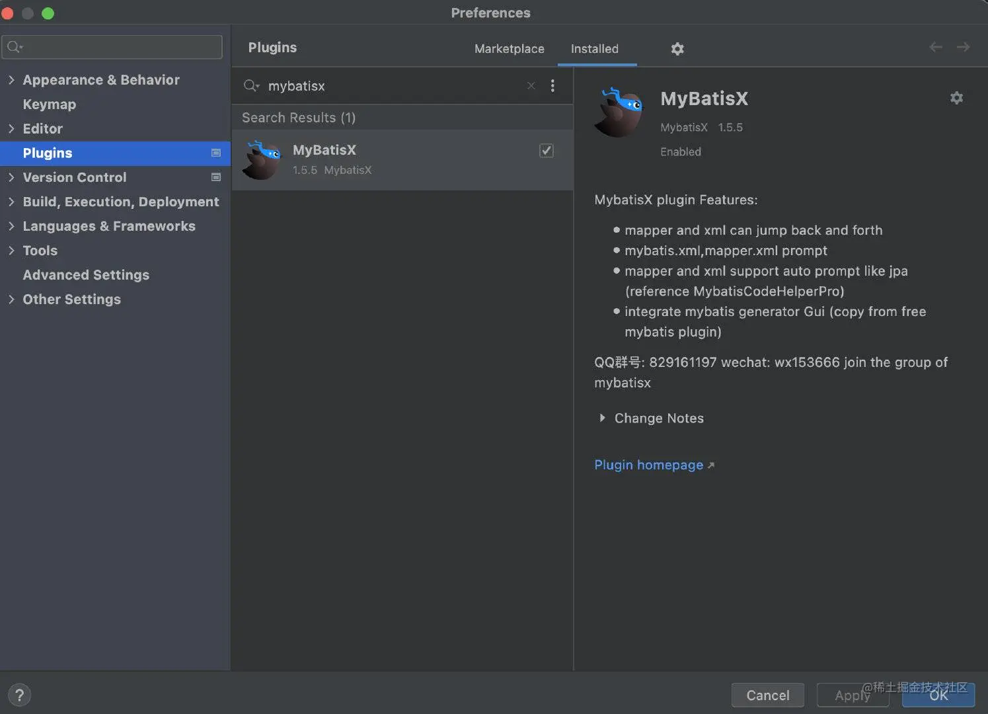The image size is (988, 714).
Task: Click the Appearance & Behavior label
Action: 101,80
